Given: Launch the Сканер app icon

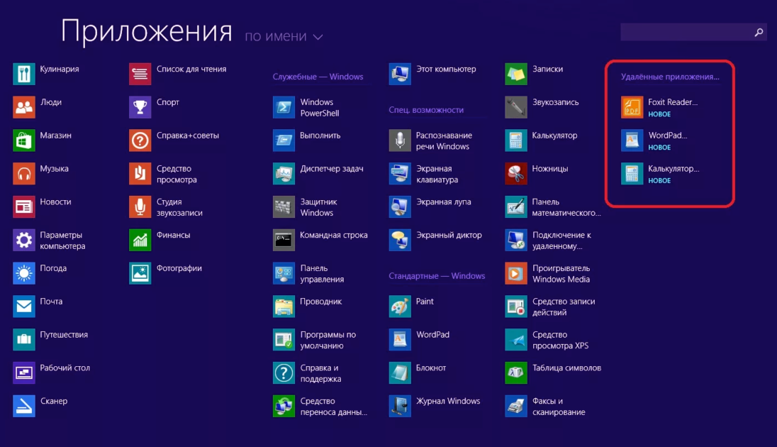Looking at the screenshot, I should pos(24,407).
